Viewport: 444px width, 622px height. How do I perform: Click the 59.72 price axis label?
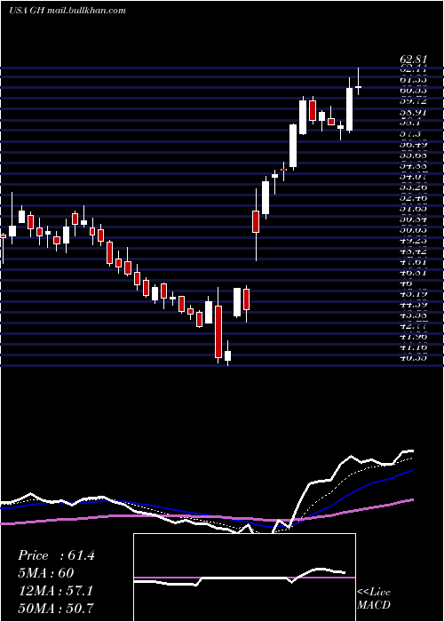pos(413,102)
